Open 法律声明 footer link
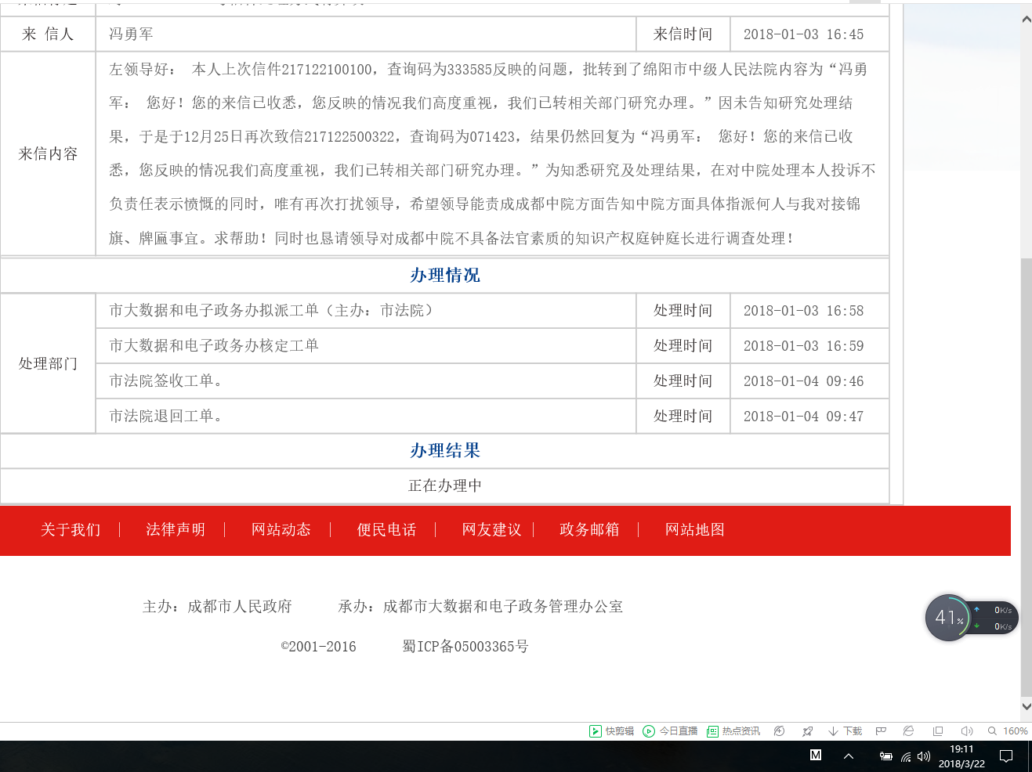This screenshot has height=772, width=1032. (x=176, y=530)
